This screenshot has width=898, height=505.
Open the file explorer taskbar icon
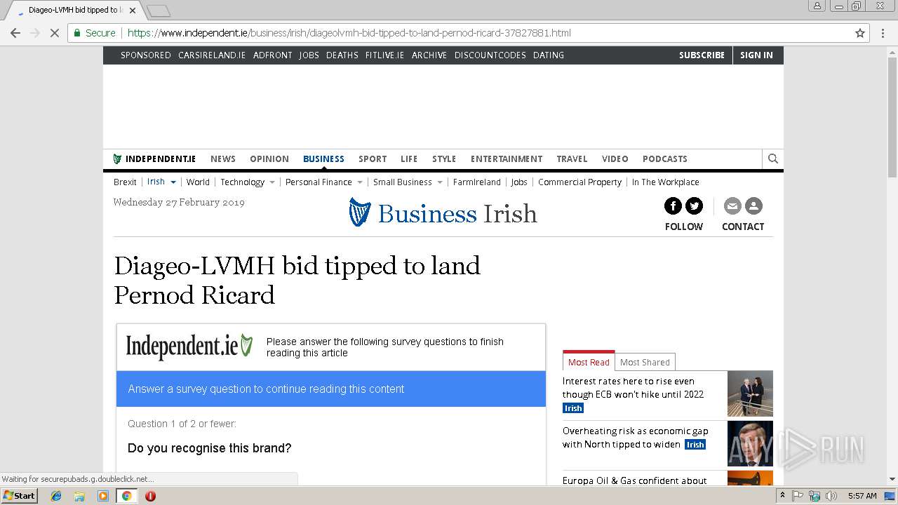pos(79,496)
